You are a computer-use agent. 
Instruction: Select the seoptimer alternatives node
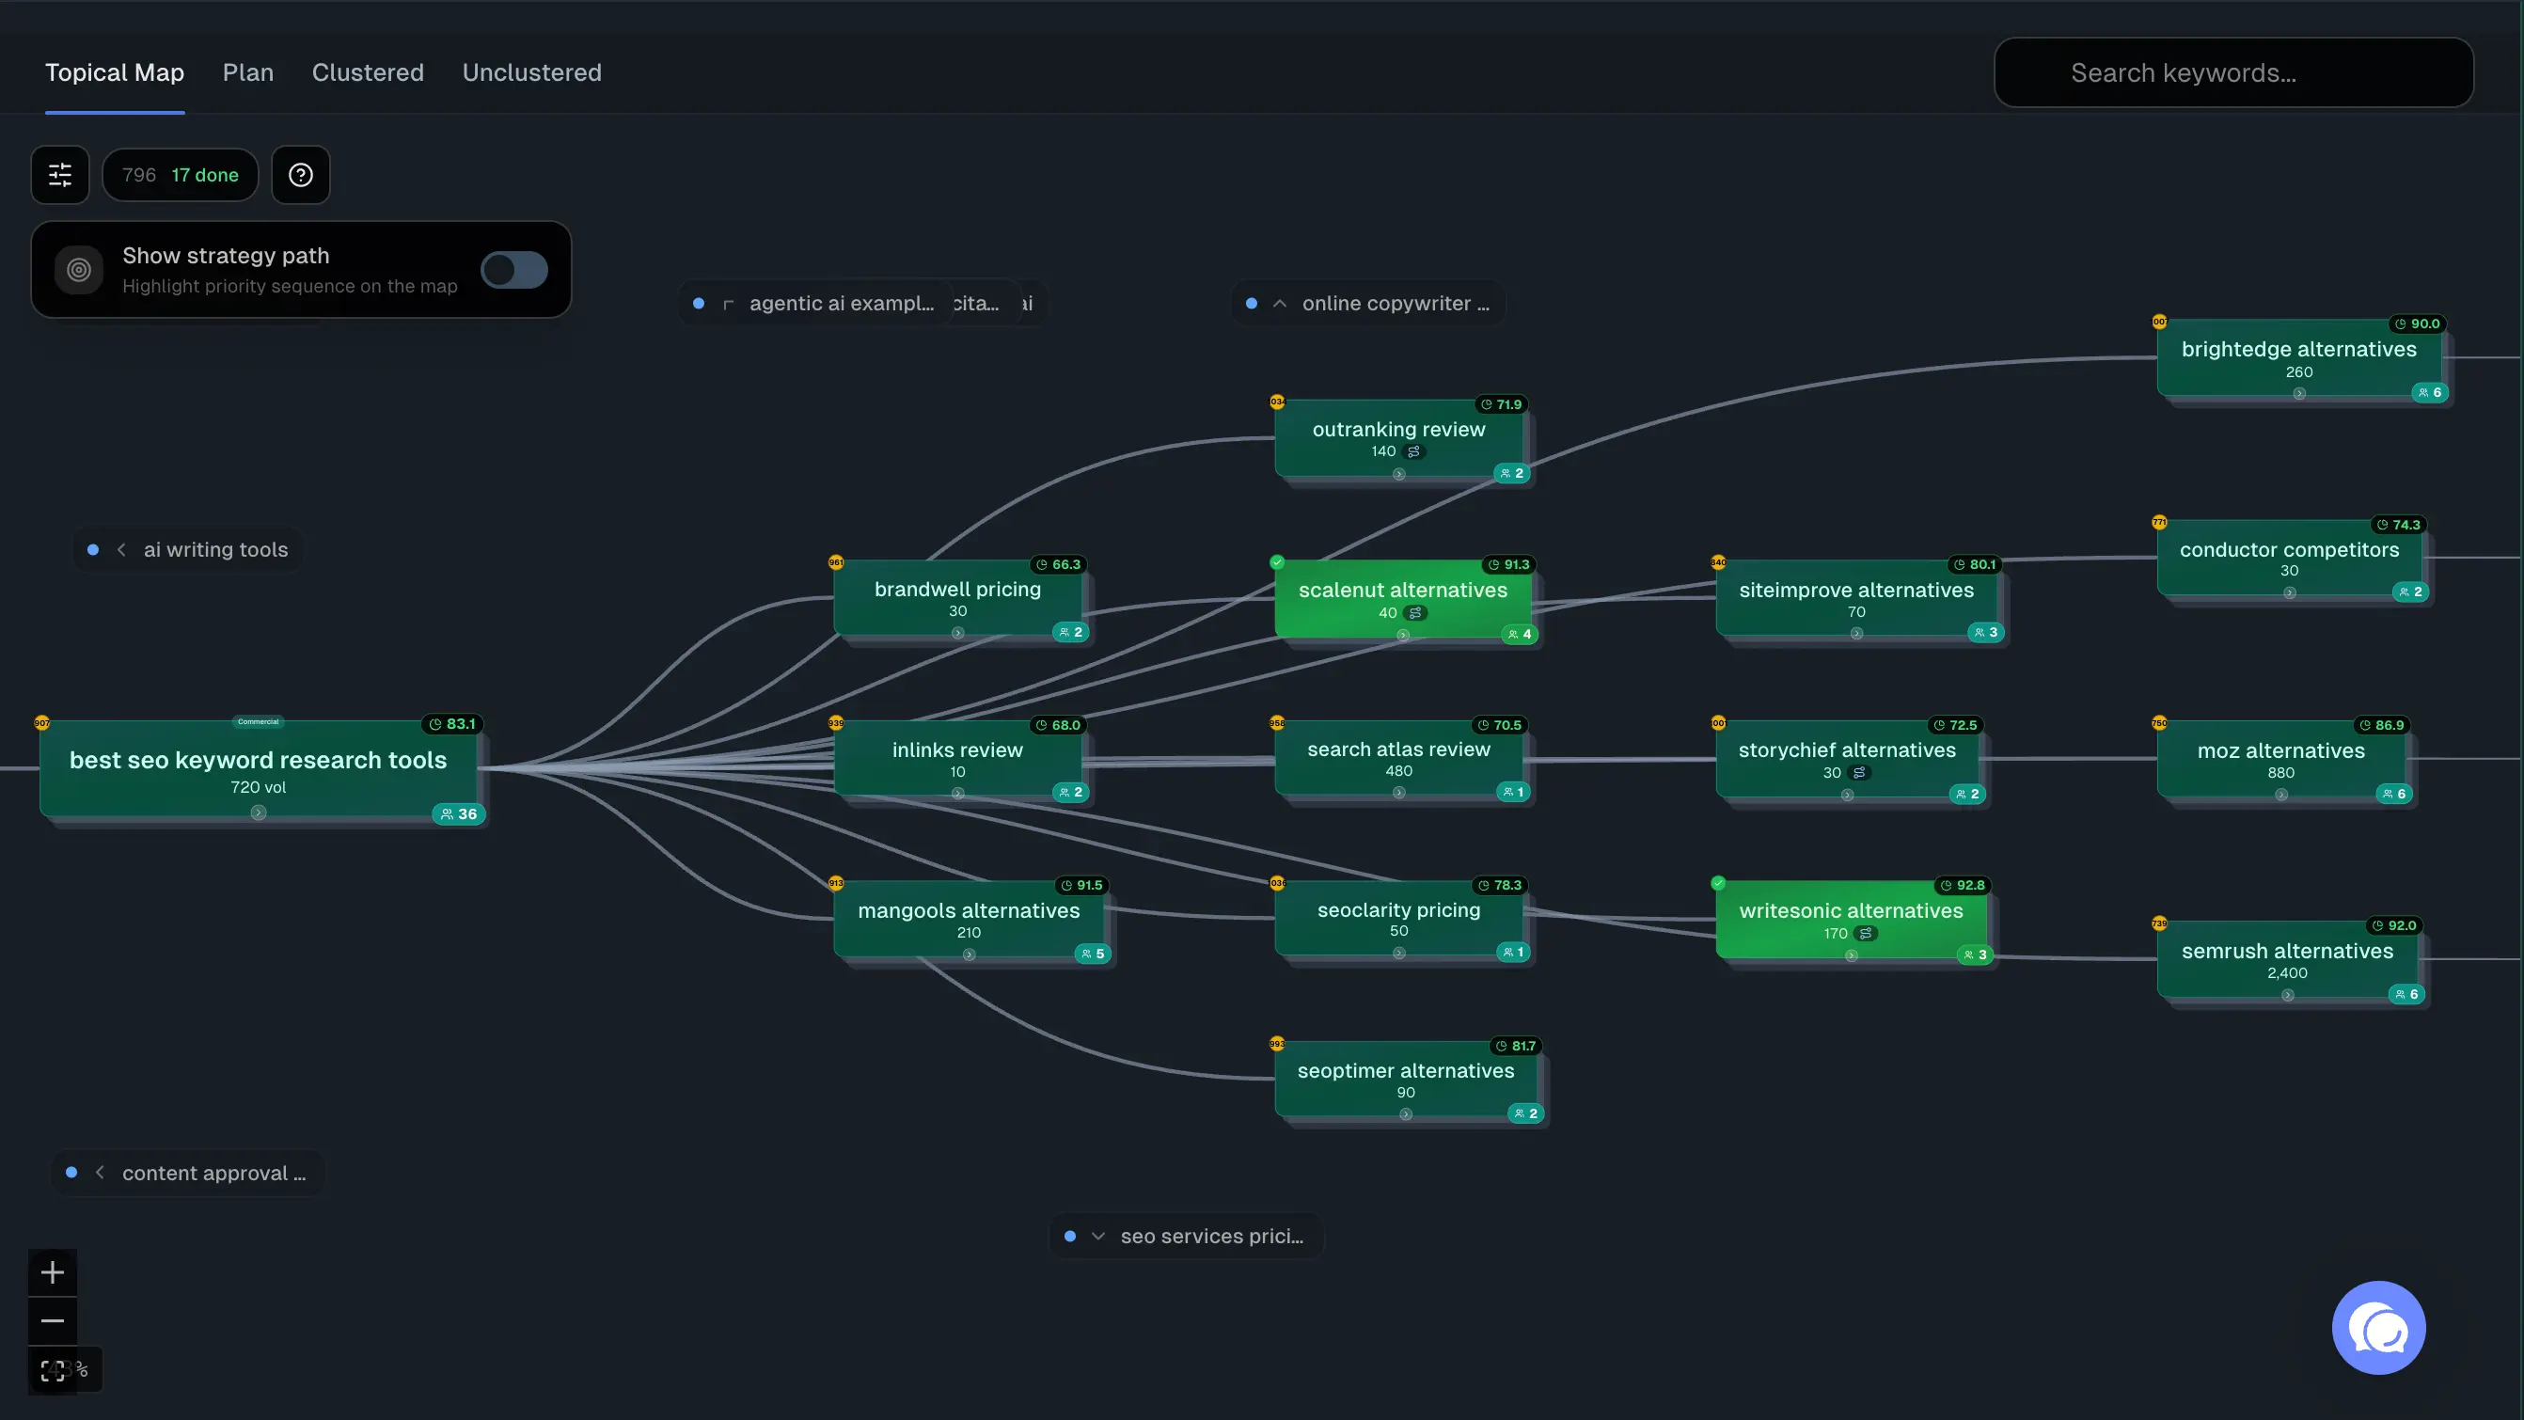click(x=1406, y=1080)
